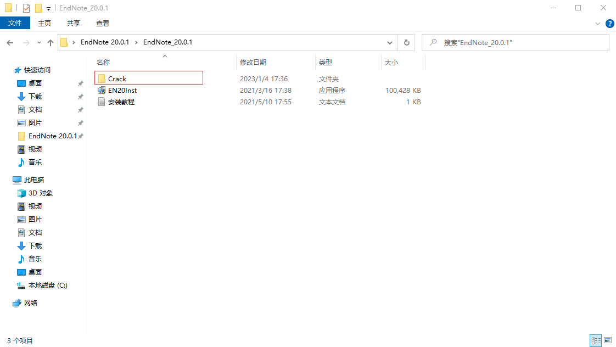Image resolution: width=616 pixels, height=347 pixels.
Task: Open 3D 对象 under 此电脑
Action: (40, 193)
